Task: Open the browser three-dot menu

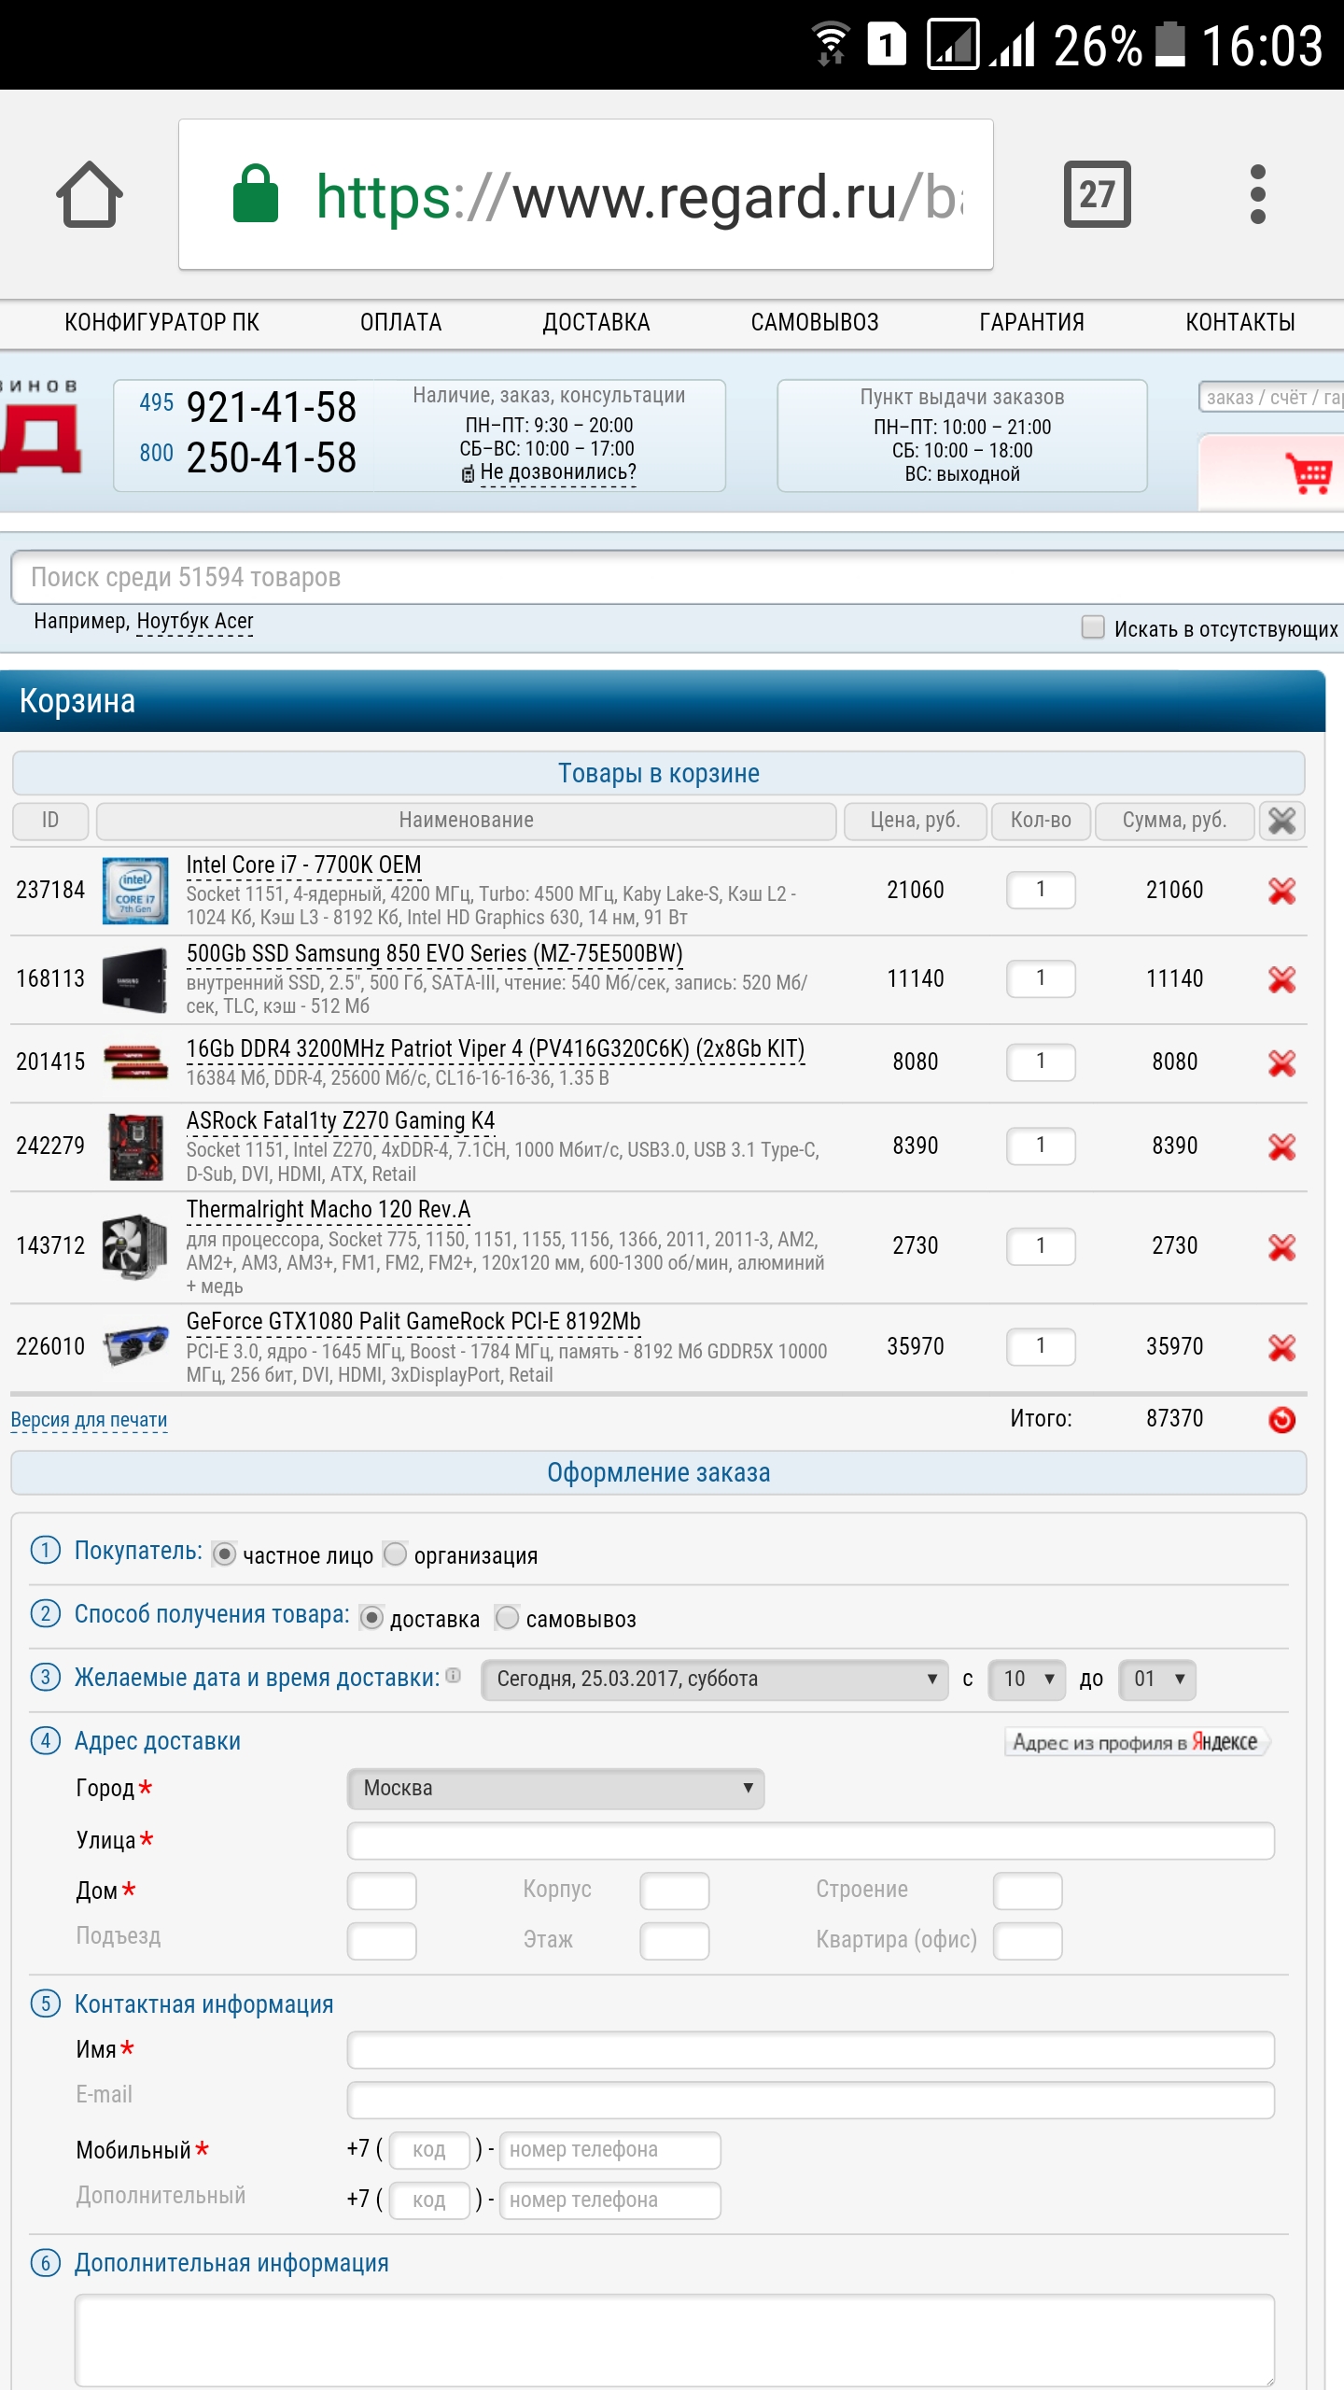Action: click(x=1257, y=194)
